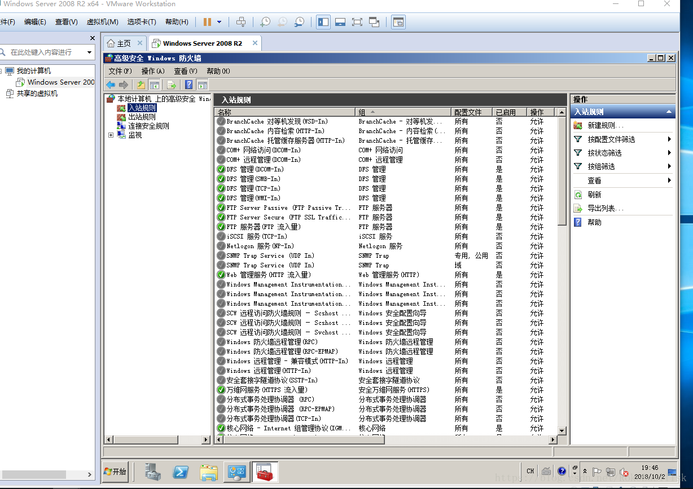Select 出站规则 in the tree

coord(142,117)
